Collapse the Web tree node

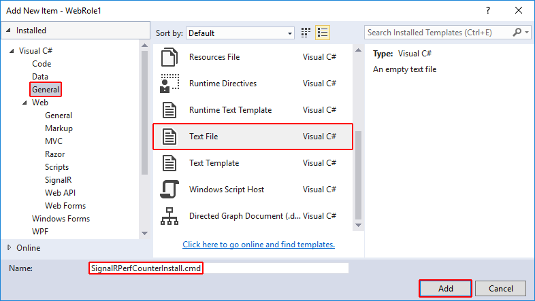pyautogui.click(x=25, y=103)
